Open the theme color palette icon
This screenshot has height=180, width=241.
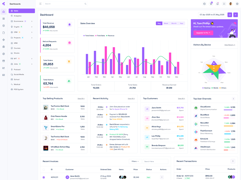click(204, 4)
